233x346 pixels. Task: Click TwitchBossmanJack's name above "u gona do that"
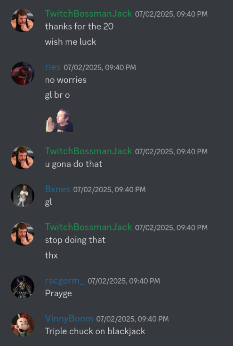tap(88, 151)
